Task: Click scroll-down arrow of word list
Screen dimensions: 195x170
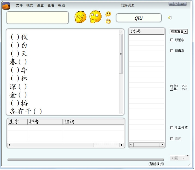Action: 121,112
